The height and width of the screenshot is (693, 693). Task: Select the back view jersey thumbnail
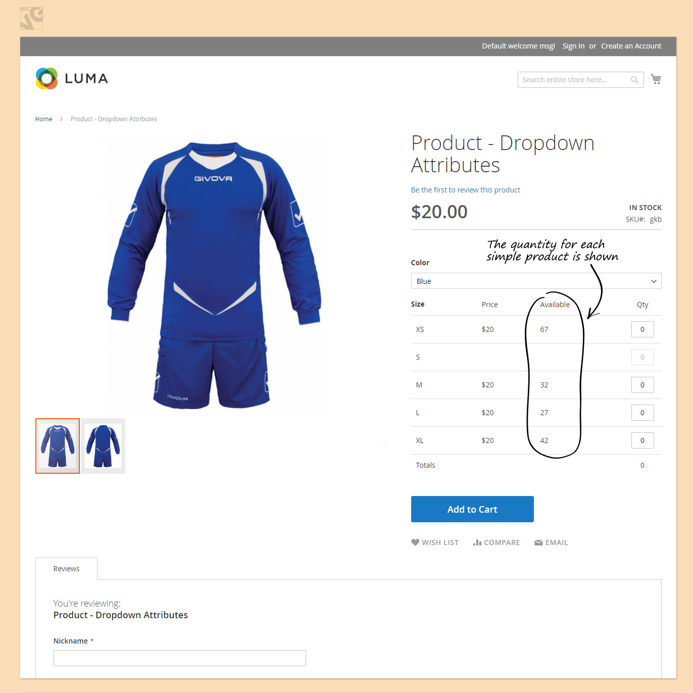tap(103, 446)
